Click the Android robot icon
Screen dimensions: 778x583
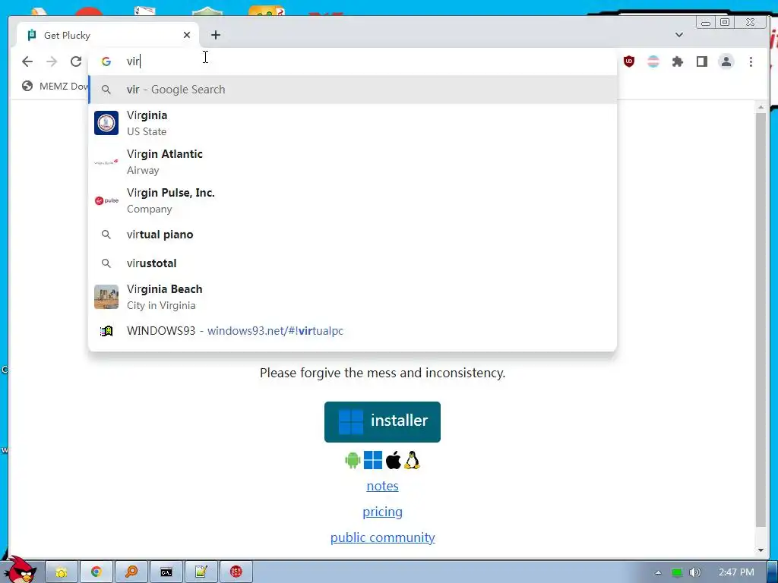pos(353,460)
